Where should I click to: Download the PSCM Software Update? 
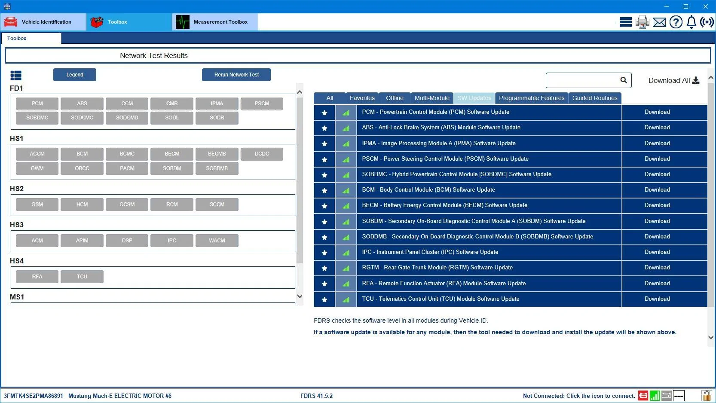(x=657, y=159)
